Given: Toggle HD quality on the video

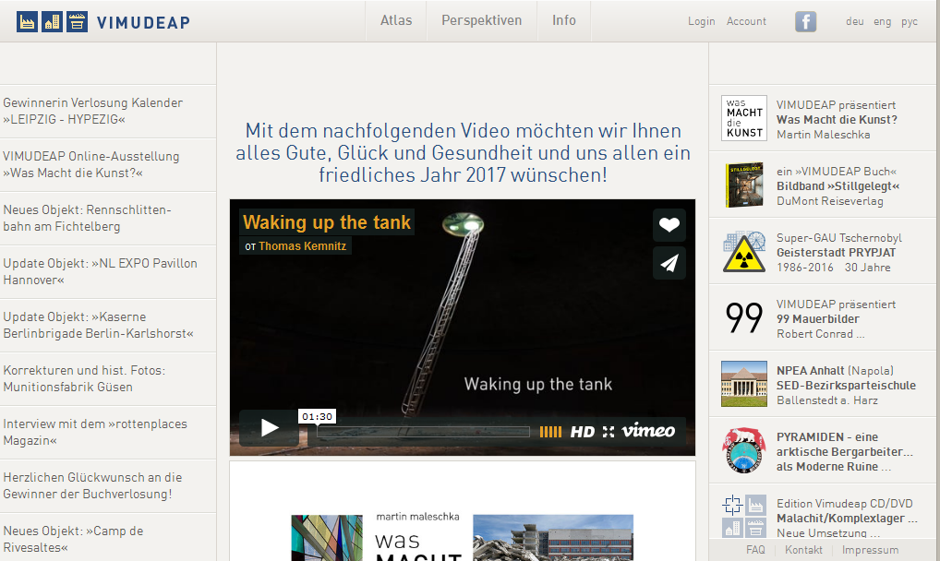Looking at the screenshot, I should (x=582, y=432).
